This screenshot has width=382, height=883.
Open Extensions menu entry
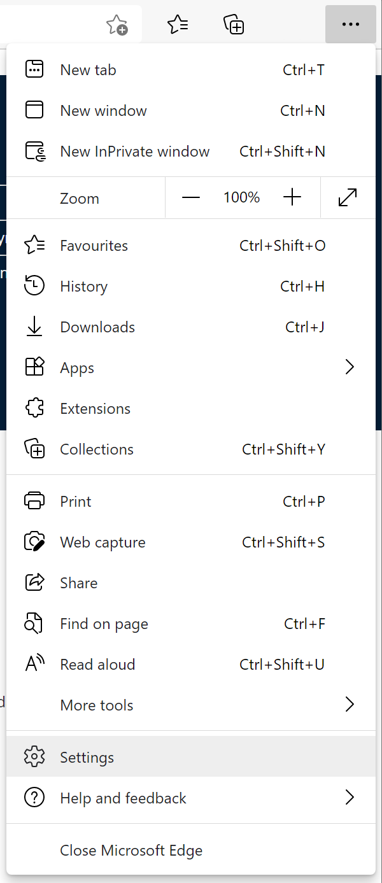click(190, 408)
